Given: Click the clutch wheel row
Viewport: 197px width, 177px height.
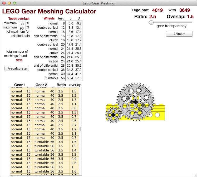Looking at the screenshot, I should [65, 40].
